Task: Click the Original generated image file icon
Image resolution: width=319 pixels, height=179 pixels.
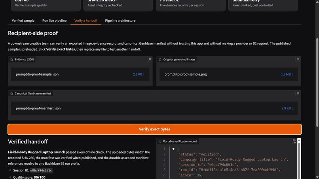Action: pos(160,60)
